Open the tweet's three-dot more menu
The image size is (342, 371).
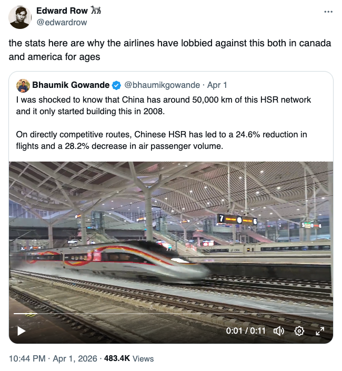pyautogui.click(x=328, y=11)
